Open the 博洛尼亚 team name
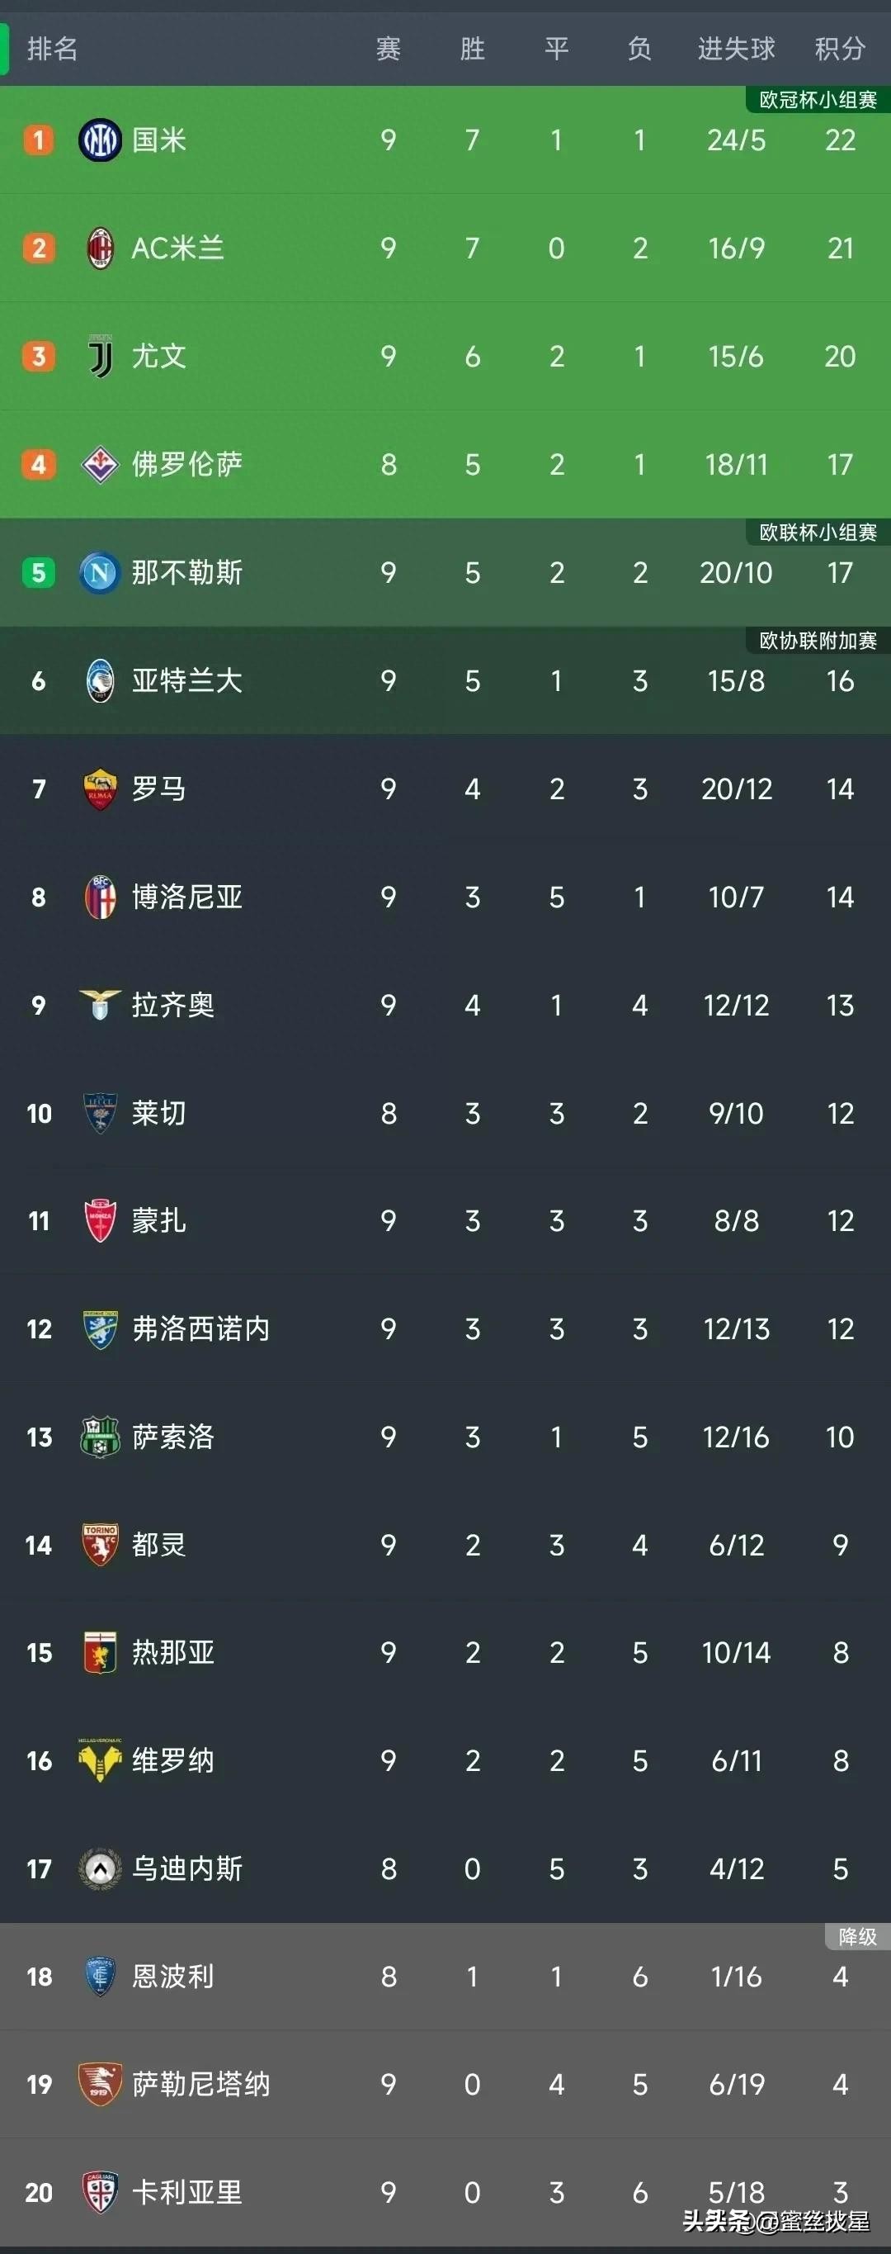The width and height of the screenshot is (891, 2254). pyautogui.click(x=187, y=897)
